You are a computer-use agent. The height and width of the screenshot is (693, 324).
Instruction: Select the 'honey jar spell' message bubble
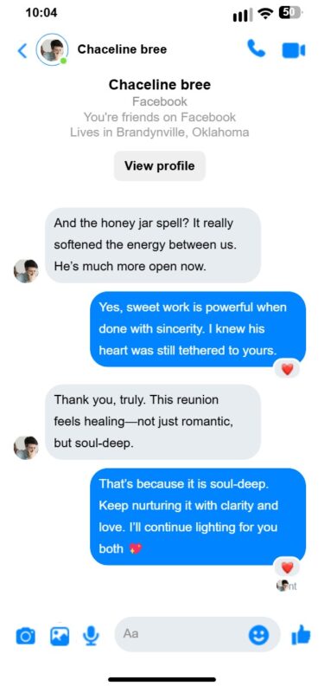click(x=153, y=245)
